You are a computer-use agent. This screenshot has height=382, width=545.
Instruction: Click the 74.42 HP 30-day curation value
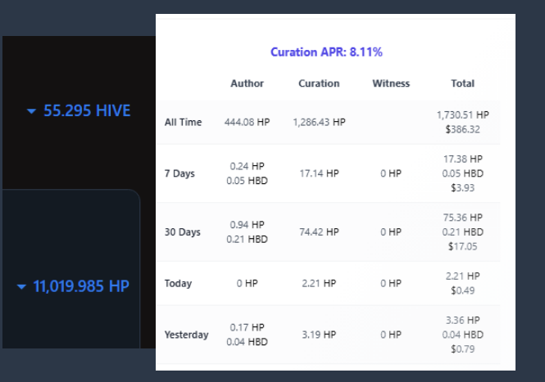pyautogui.click(x=319, y=231)
